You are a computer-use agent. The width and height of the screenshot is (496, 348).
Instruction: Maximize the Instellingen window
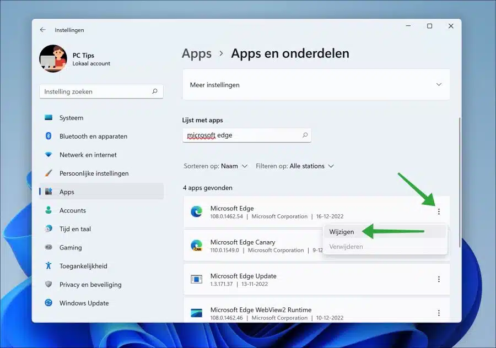(x=429, y=26)
